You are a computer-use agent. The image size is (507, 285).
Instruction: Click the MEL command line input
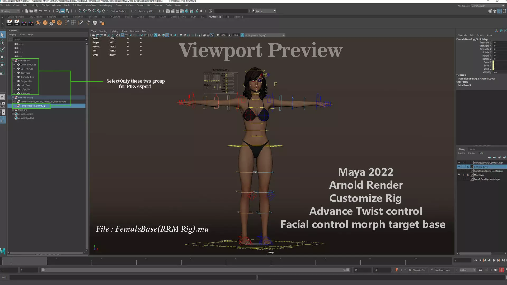(133, 277)
